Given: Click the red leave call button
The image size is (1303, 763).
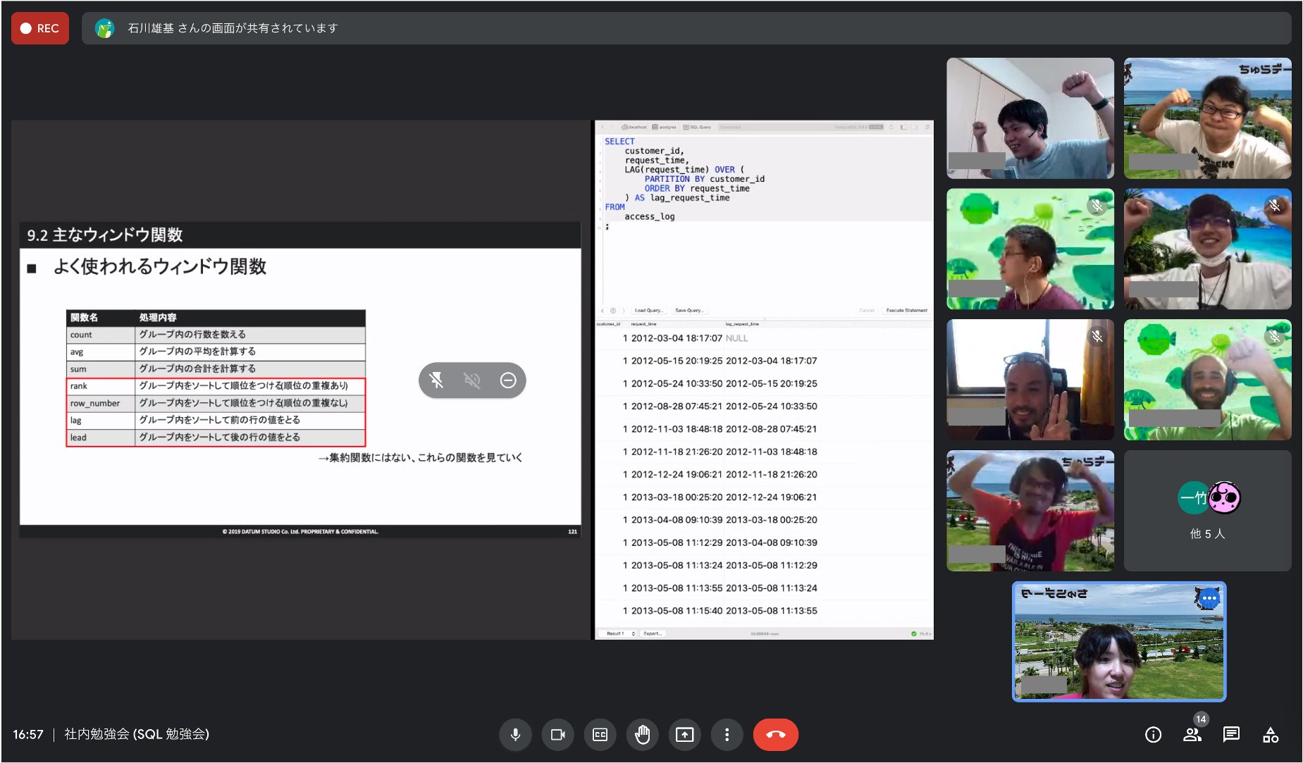Looking at the screenshot, I should [775, 735].
